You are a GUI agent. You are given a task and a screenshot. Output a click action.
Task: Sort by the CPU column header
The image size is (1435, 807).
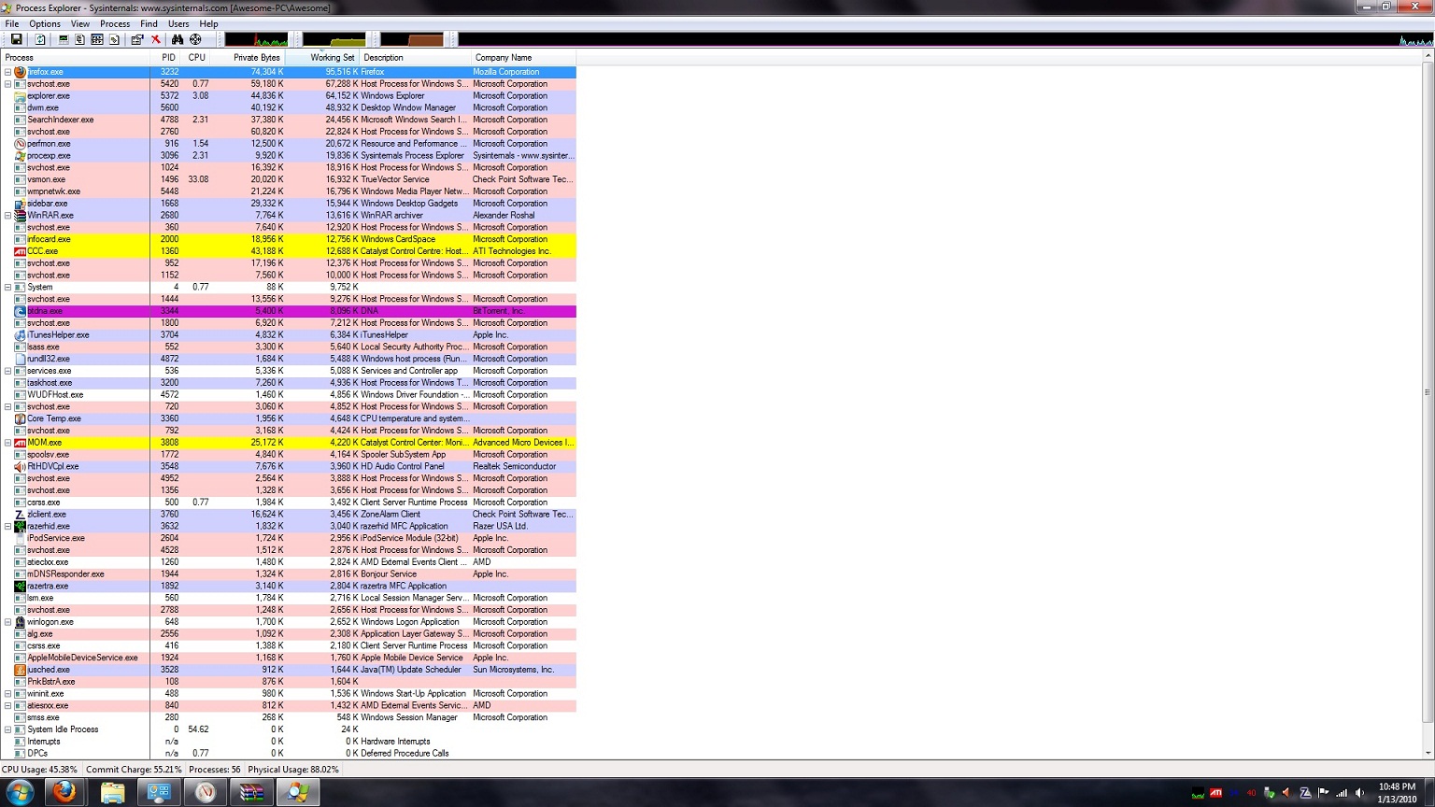coord(196,58)
